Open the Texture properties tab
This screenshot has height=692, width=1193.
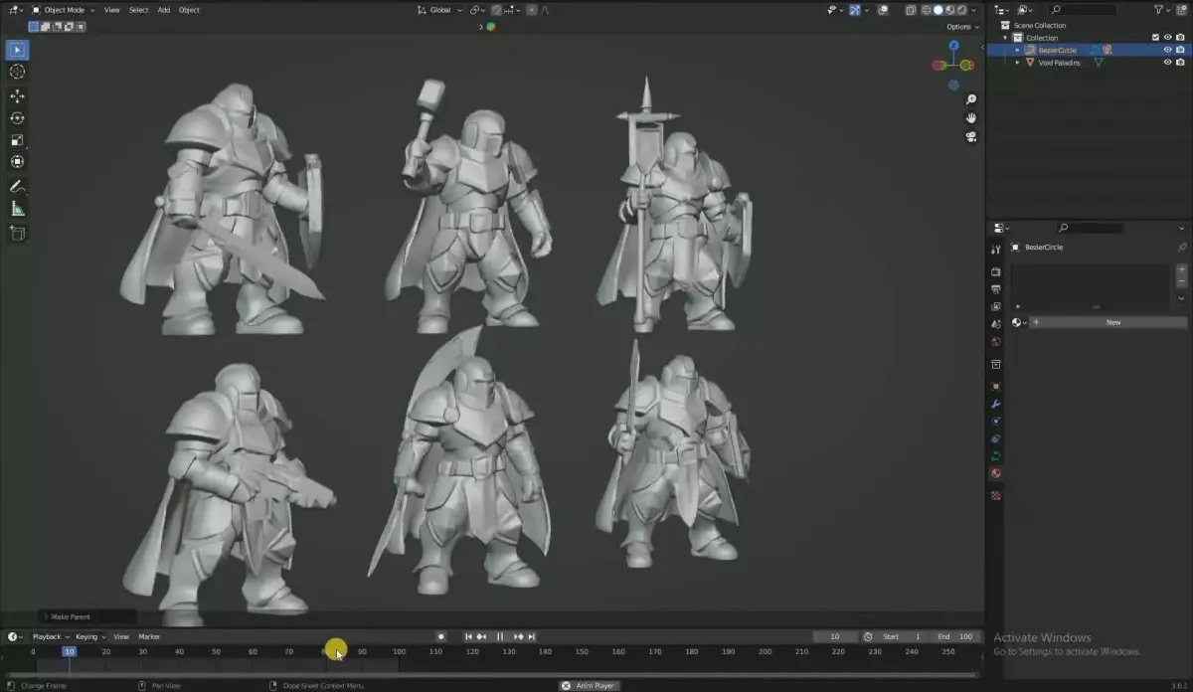coord(996,495)
